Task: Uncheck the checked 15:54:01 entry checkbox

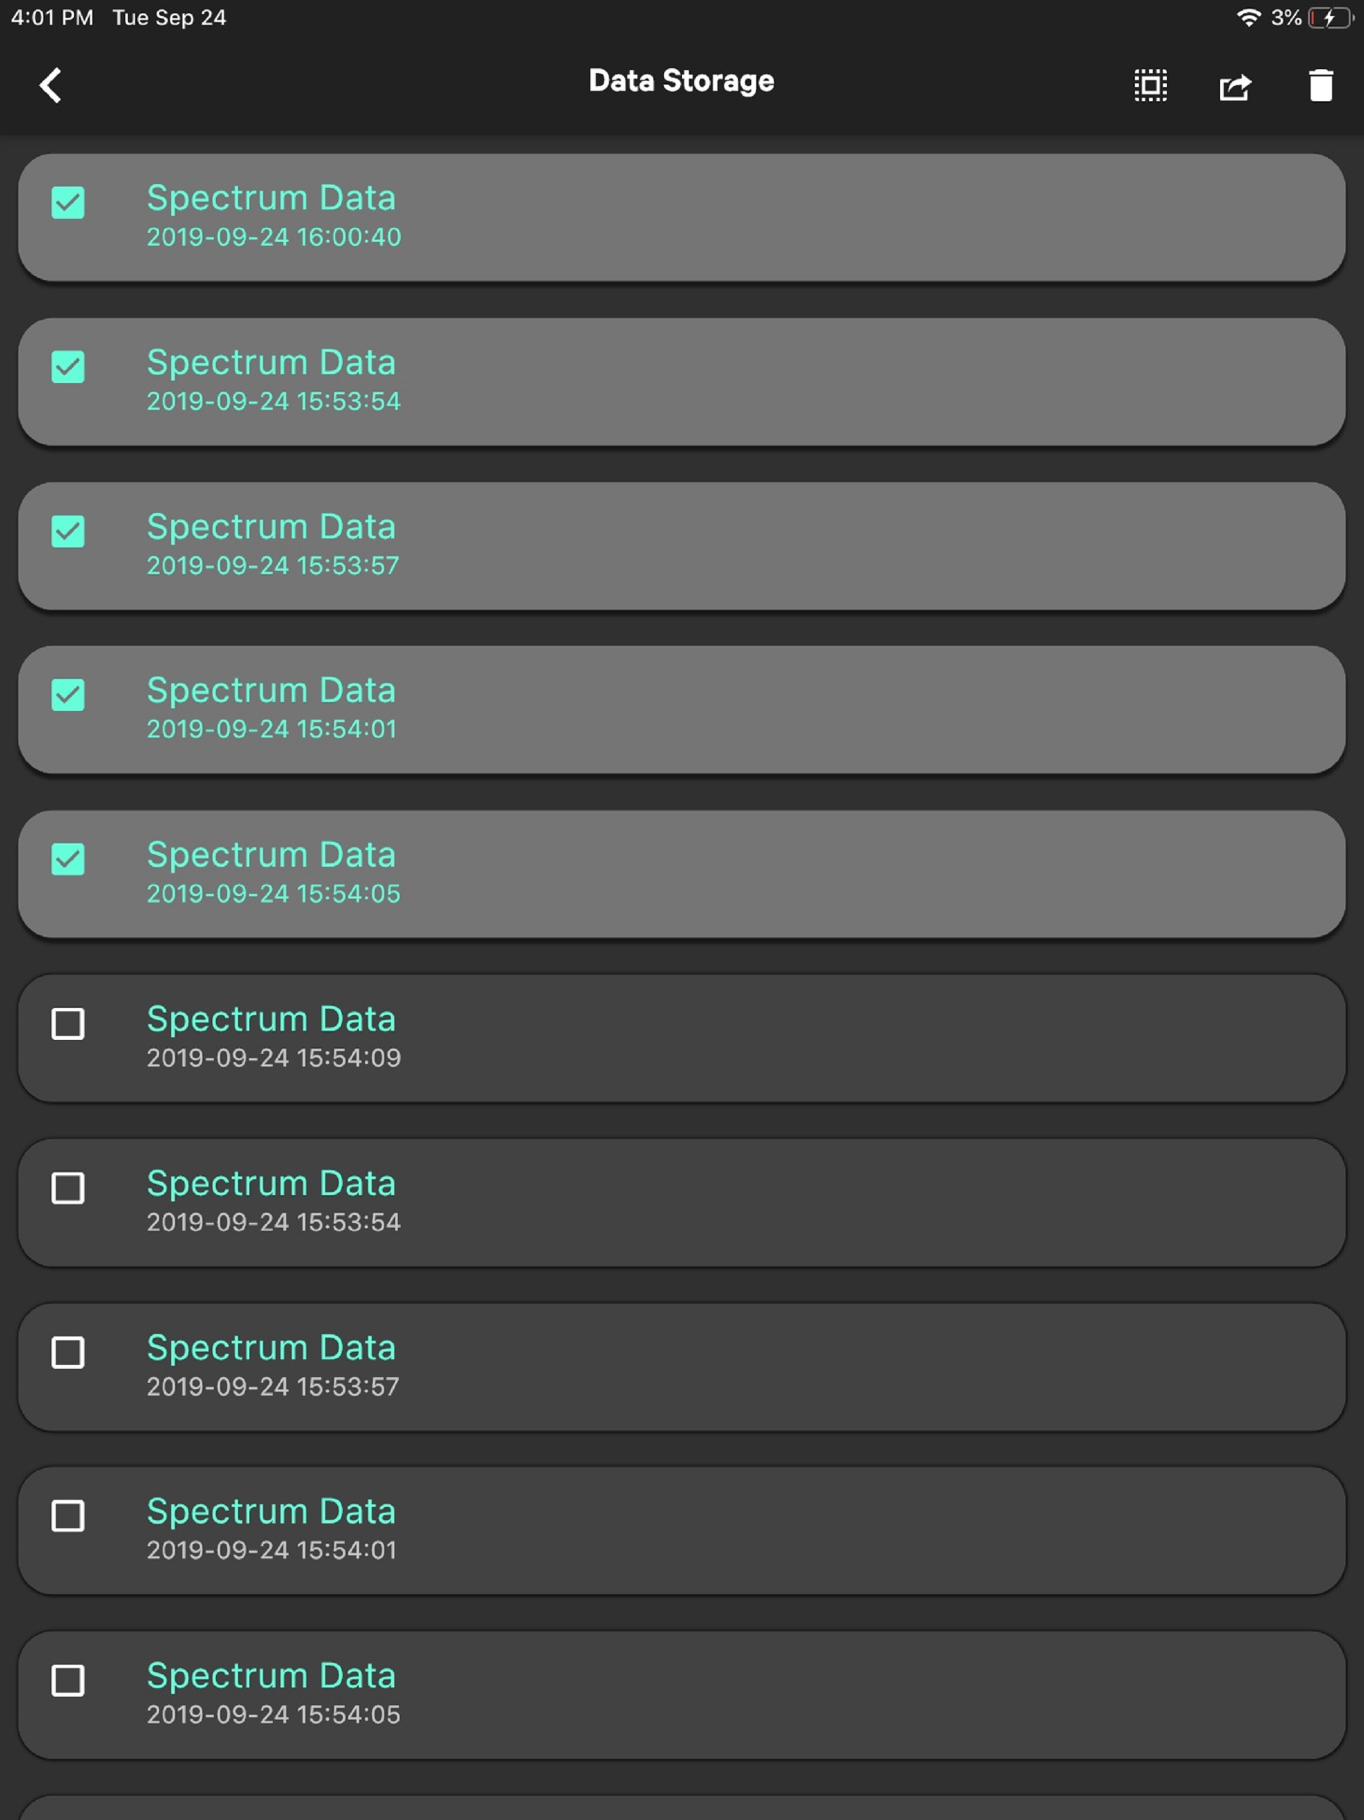Action: click(x=67, y=694)
